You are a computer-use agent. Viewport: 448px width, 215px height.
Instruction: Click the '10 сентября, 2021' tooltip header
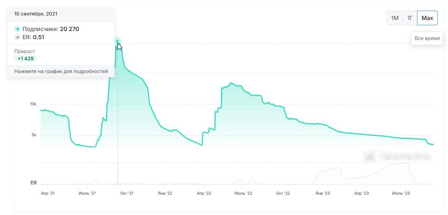point(36,13)
